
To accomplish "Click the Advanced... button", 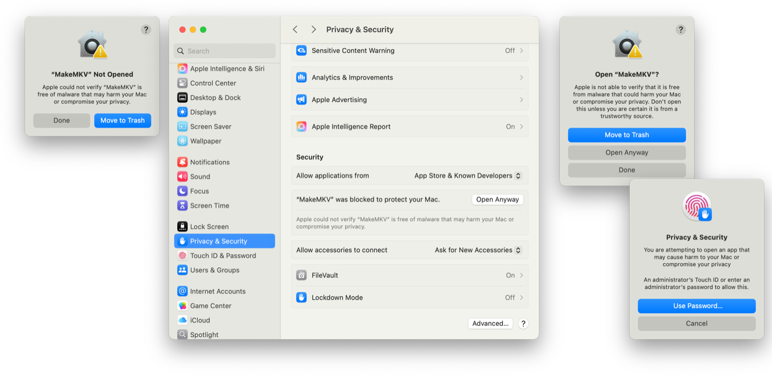I will 490,323.
